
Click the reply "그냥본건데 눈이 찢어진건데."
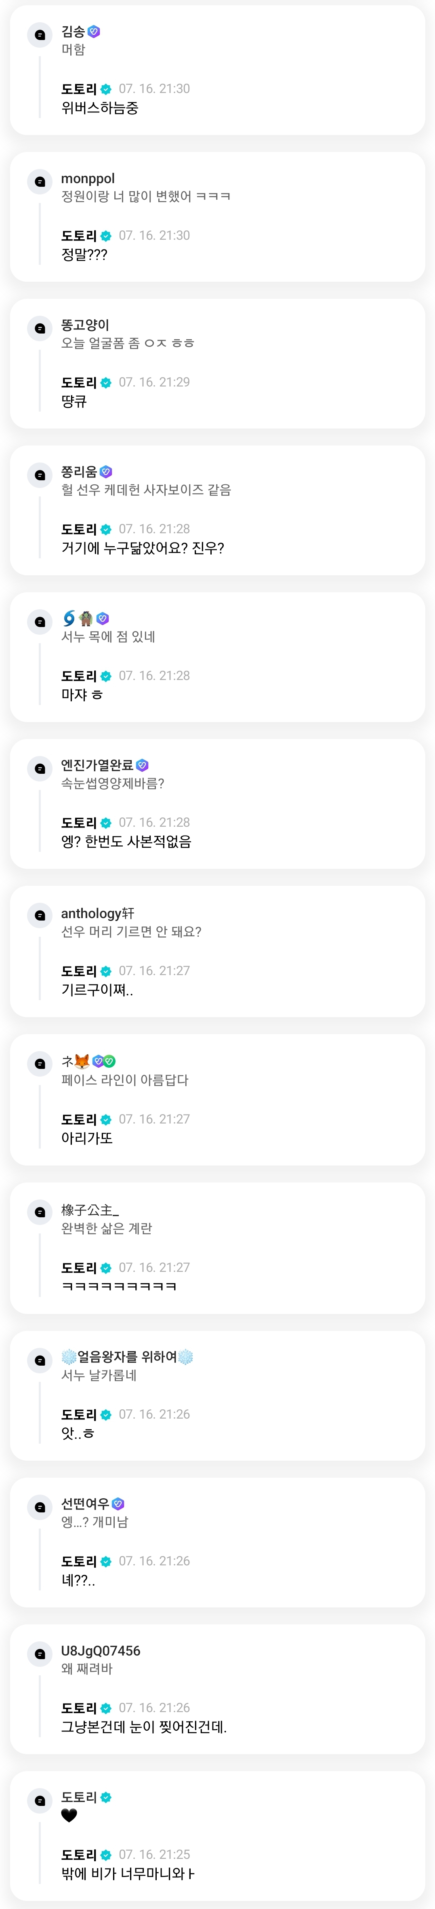coord(143,1727)
